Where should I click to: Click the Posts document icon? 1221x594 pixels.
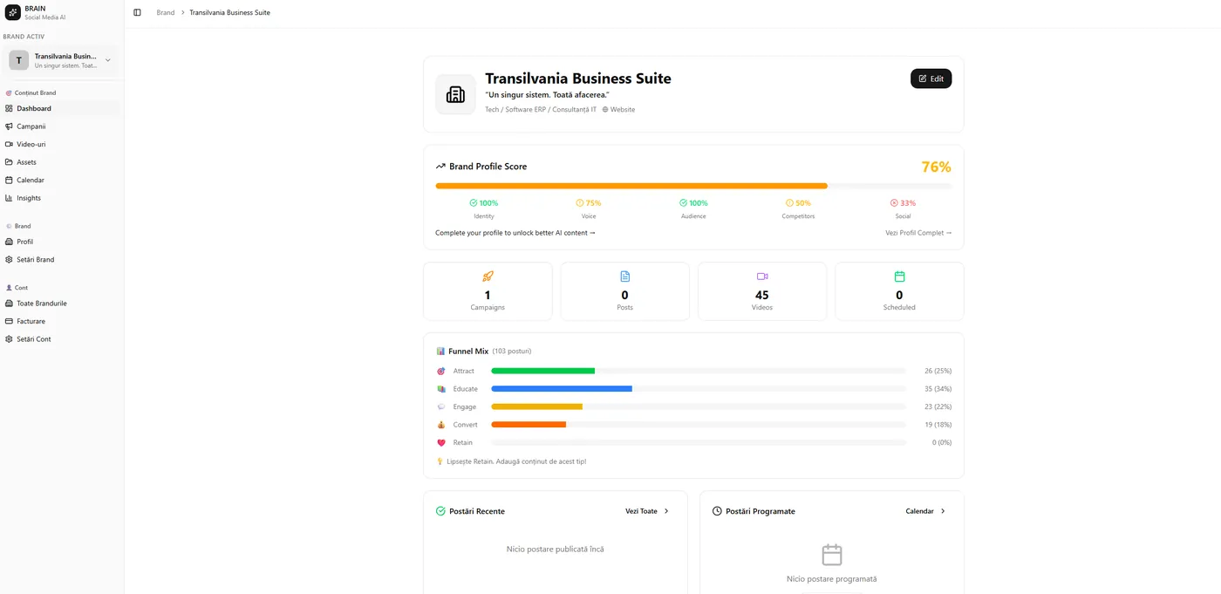pos(624,277)
